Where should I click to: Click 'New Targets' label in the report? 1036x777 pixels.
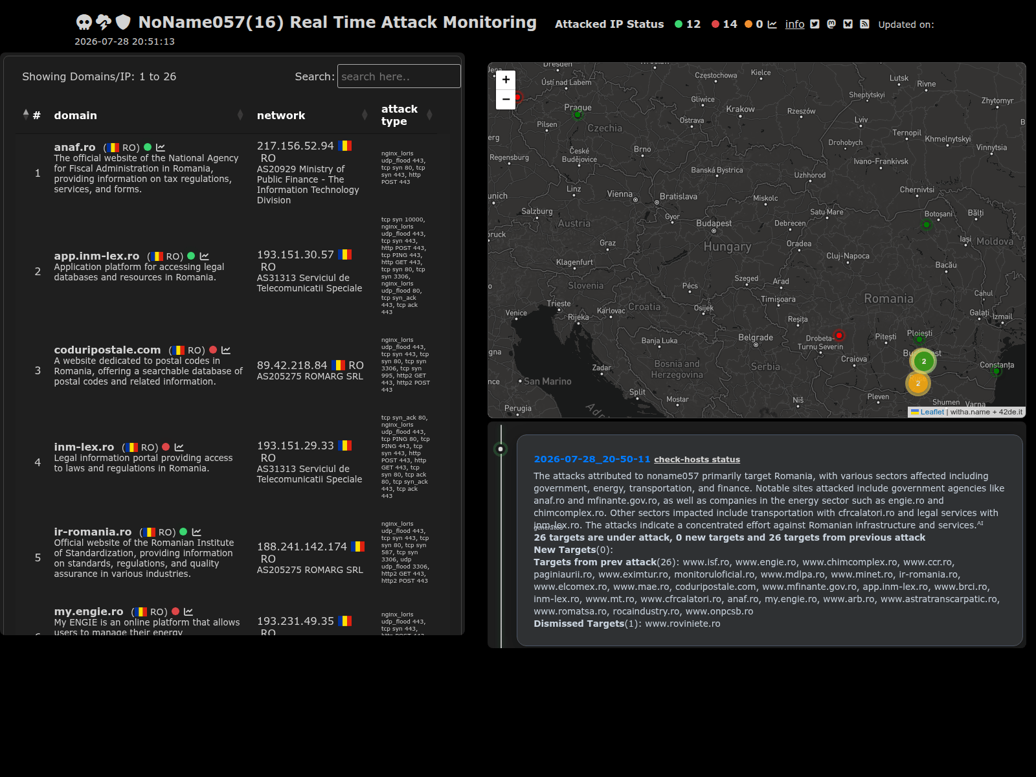(x=565, y=550)
